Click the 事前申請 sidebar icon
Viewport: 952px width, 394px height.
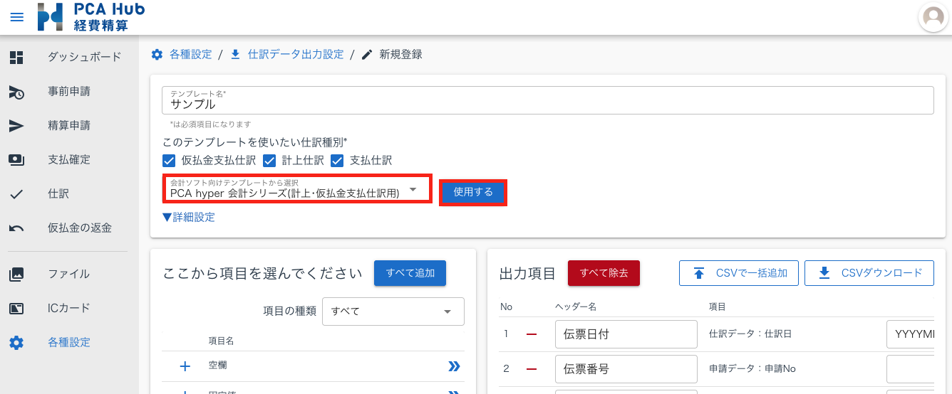click(x=16, y=92)
